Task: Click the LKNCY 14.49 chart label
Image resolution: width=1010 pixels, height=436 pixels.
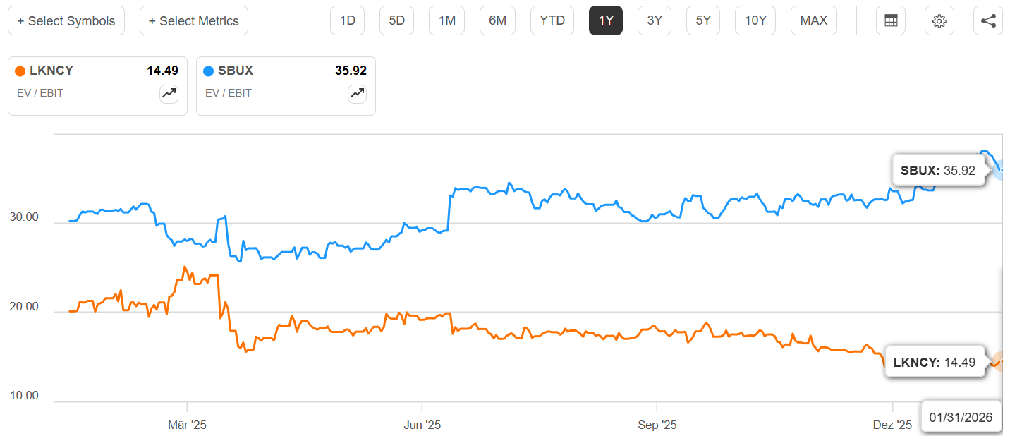Action: (934, 362)
